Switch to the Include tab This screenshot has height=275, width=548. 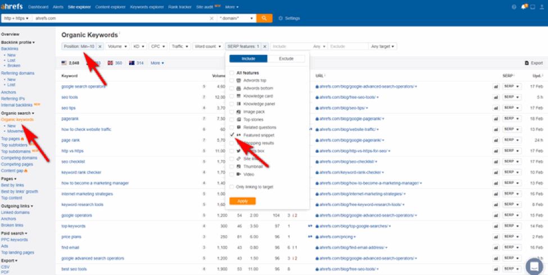click(248, 58)
